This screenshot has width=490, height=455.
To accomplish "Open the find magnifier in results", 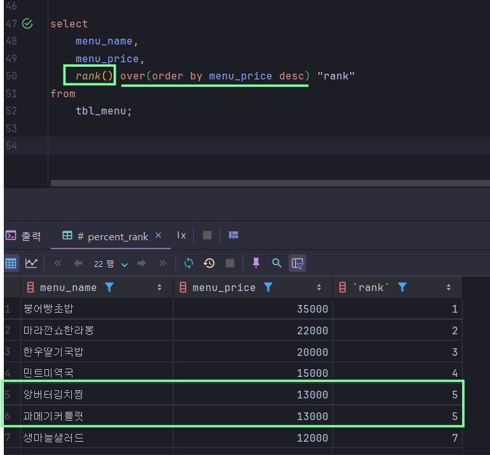I will [x=276, y=263].
